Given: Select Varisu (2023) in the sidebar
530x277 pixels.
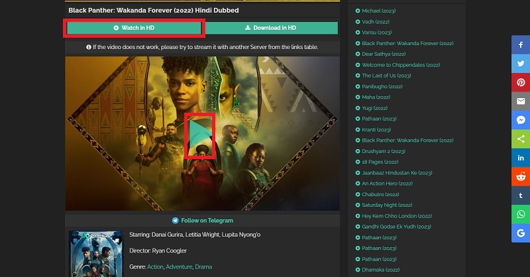Looking at the screenshot, I should point(374,32).
